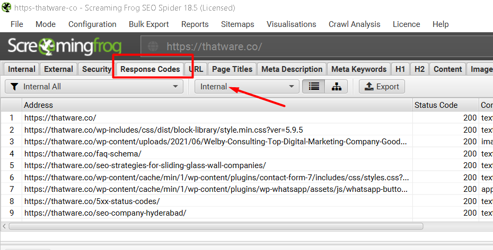This screenshot has width=493, height=250.
Task: Switch to the Response Codes tab
Action: 150,69
